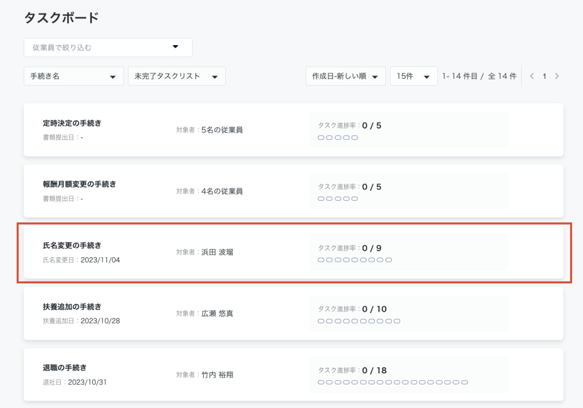
Task: Click the 4名の従業員 target text
Action: click(222, 191)
